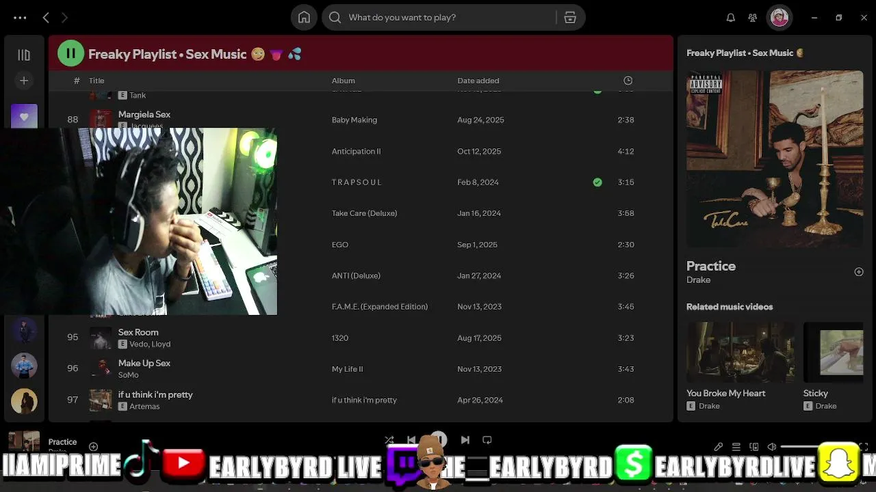Mute with the volume speaker icon
Viewport: 876px width, 492px height.
pos(772,447)
